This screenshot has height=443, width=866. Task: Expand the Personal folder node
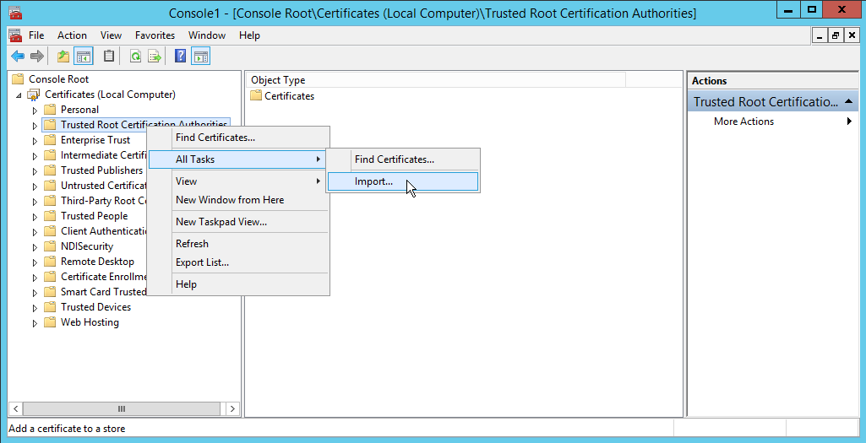pos(35,110)
